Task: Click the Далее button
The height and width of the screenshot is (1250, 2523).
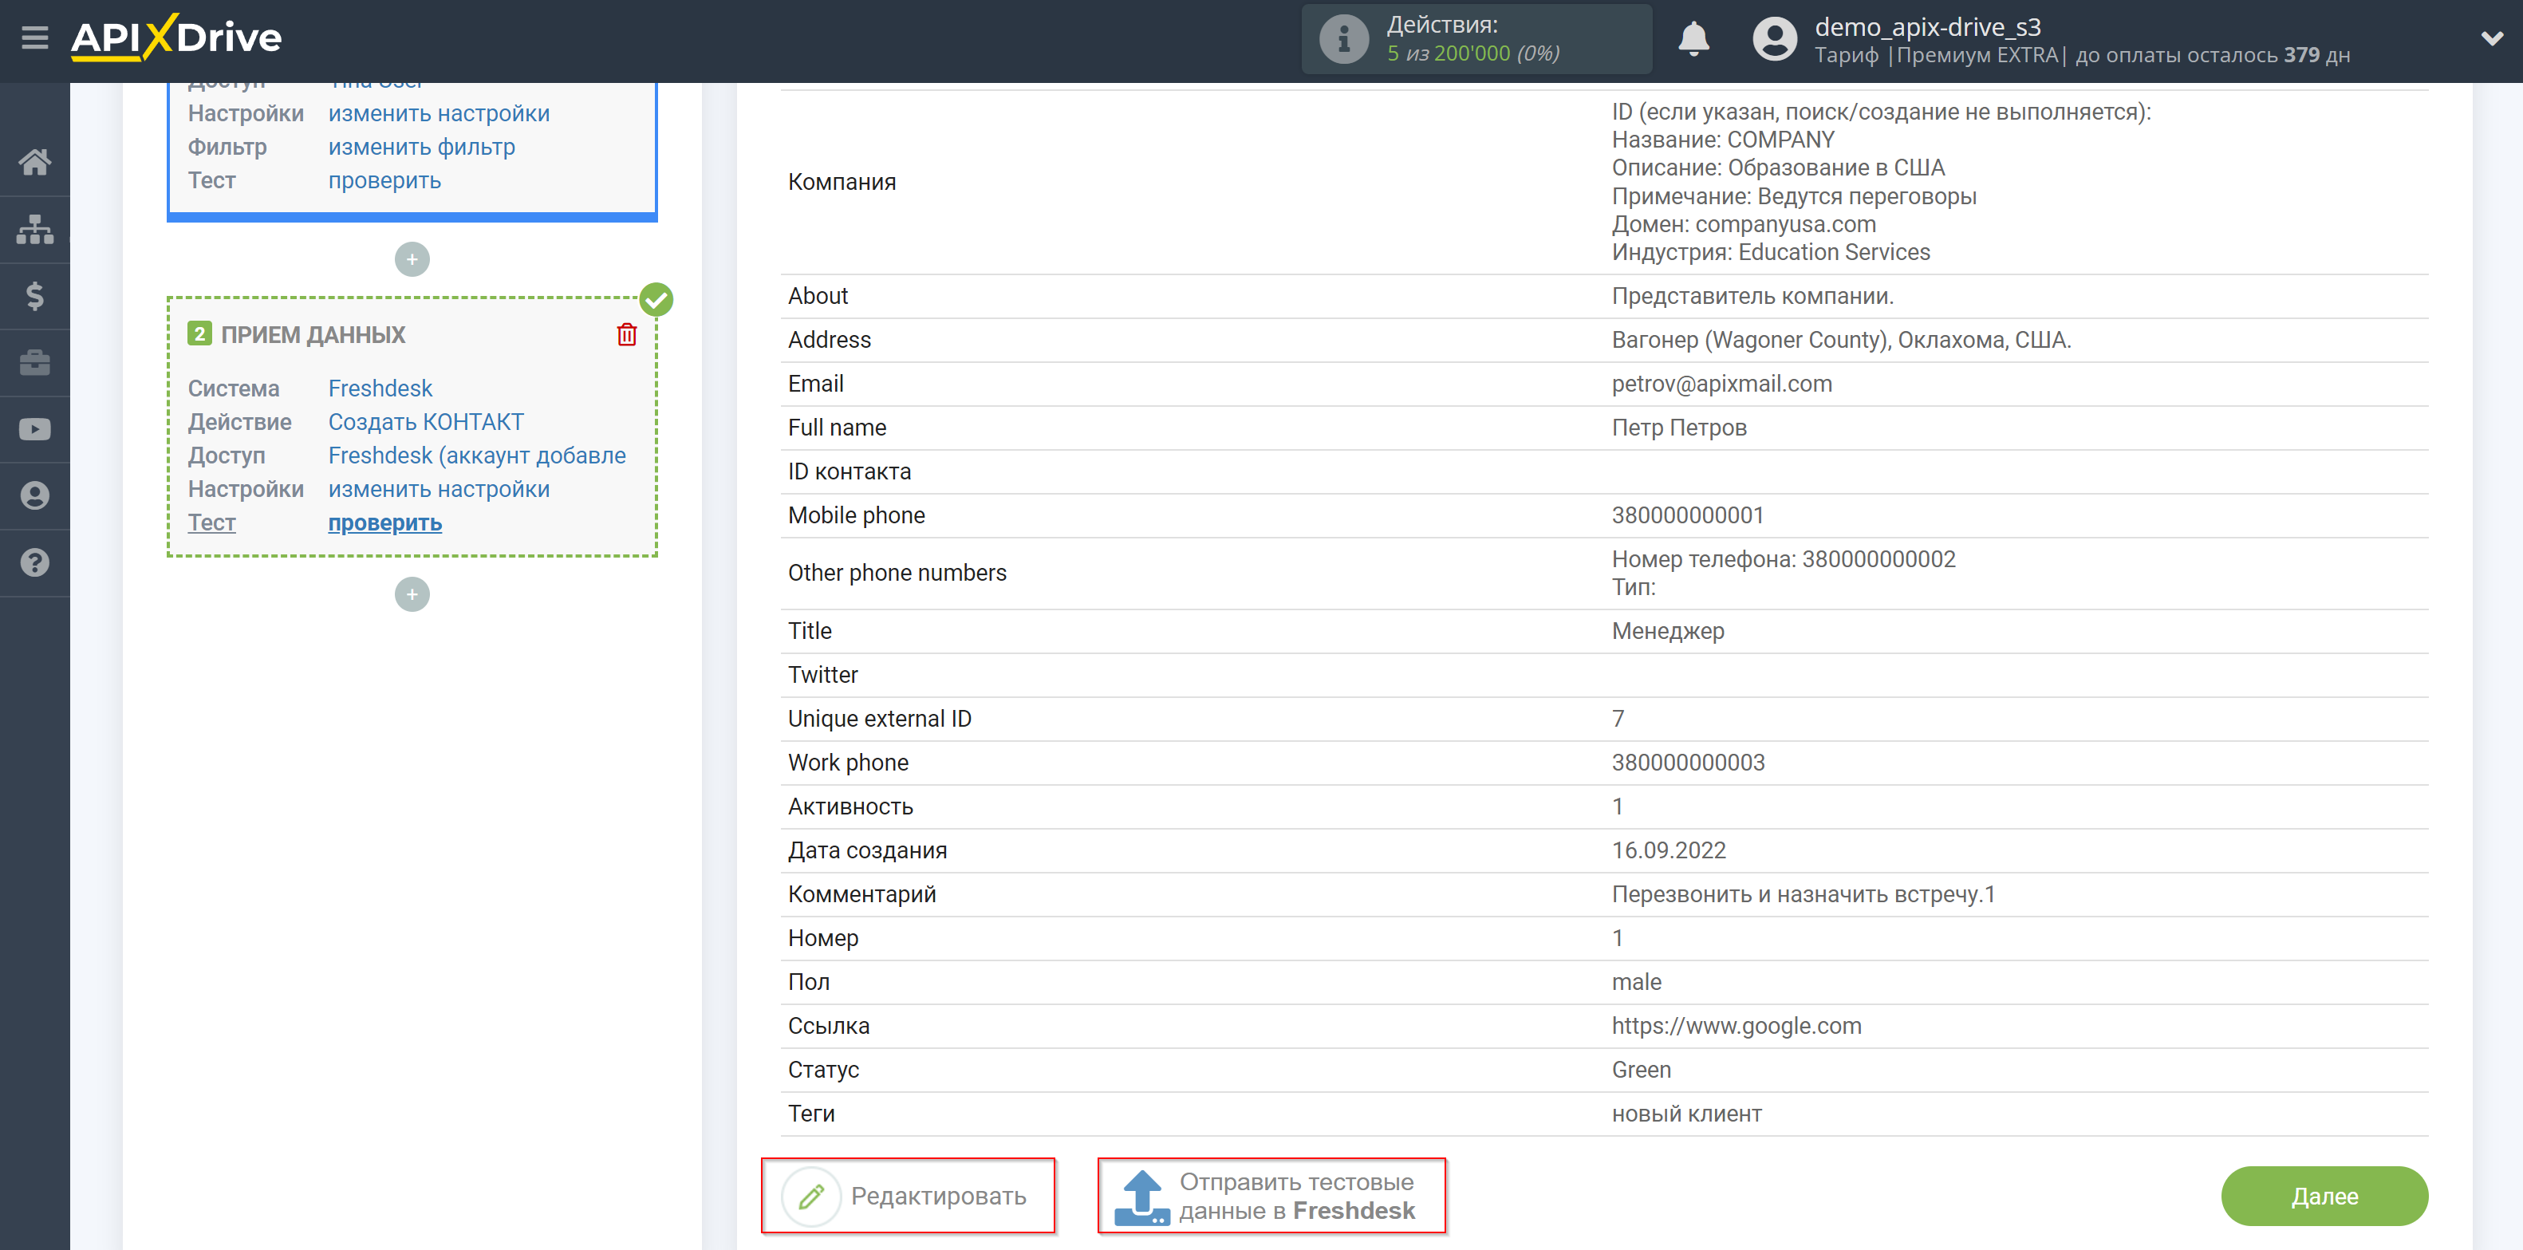Action: (2324, 1196)
